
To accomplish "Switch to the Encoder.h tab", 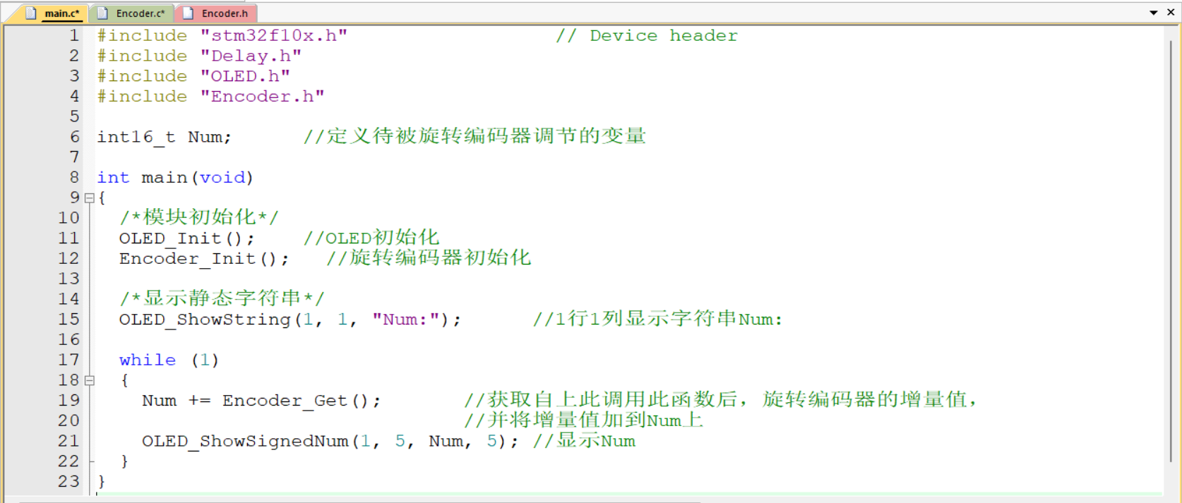I will tap(216, 13).
